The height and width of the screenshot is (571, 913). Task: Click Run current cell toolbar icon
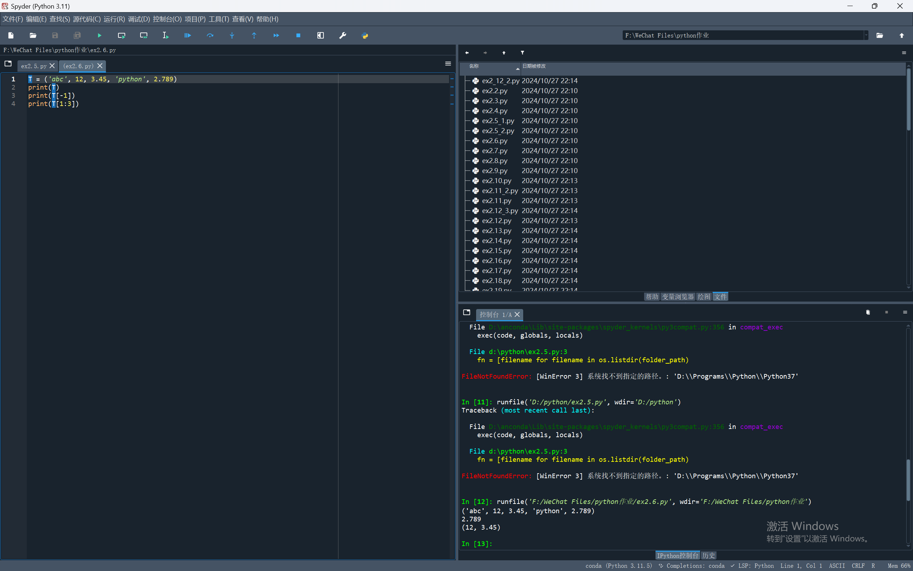(122, 35)
